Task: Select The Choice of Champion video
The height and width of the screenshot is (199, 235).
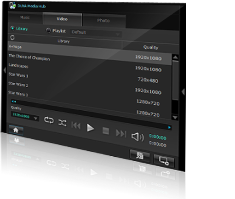Action: 29,57
